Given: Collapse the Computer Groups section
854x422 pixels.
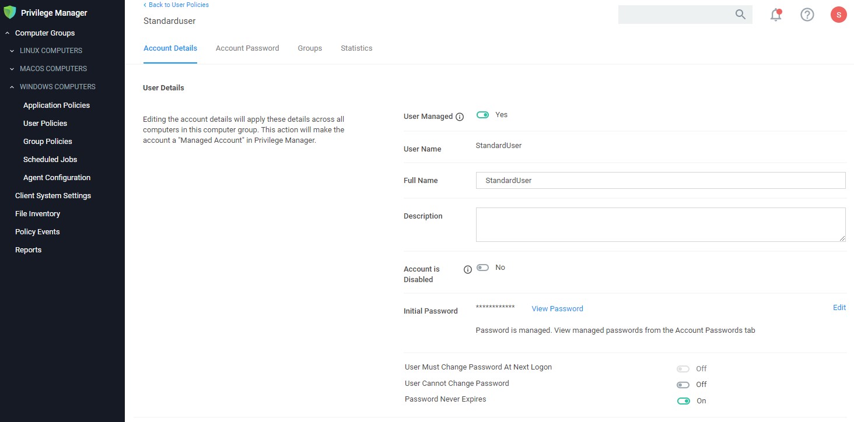Looking at the screenshot, I should point(8,33).
